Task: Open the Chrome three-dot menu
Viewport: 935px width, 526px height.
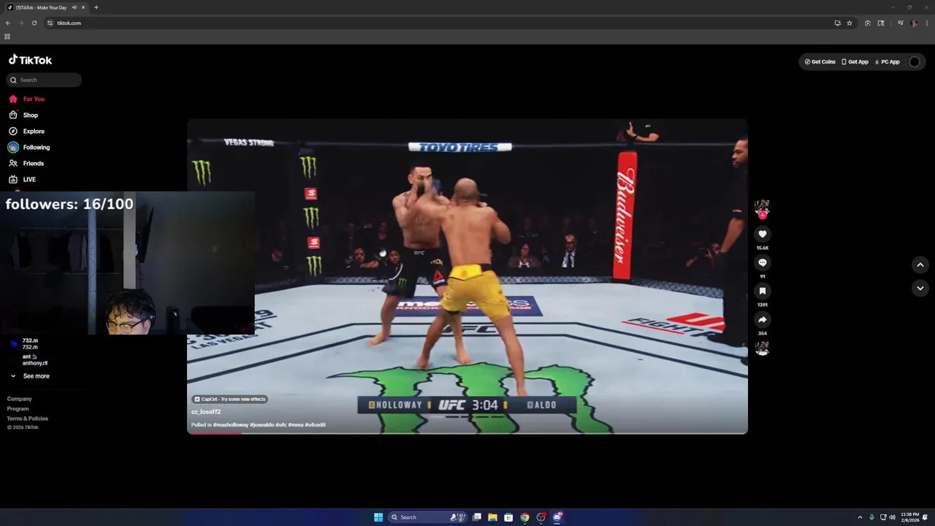Action: (926, 23)
